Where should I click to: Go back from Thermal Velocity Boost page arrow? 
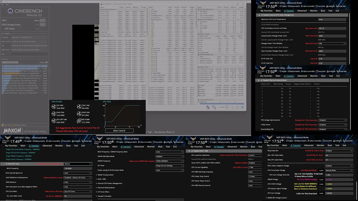tap(259, 80)
